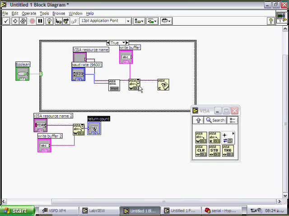This screenshot has width=289, height=216.
Task: Click the Pause toolbar button
Action: point(40,21)
